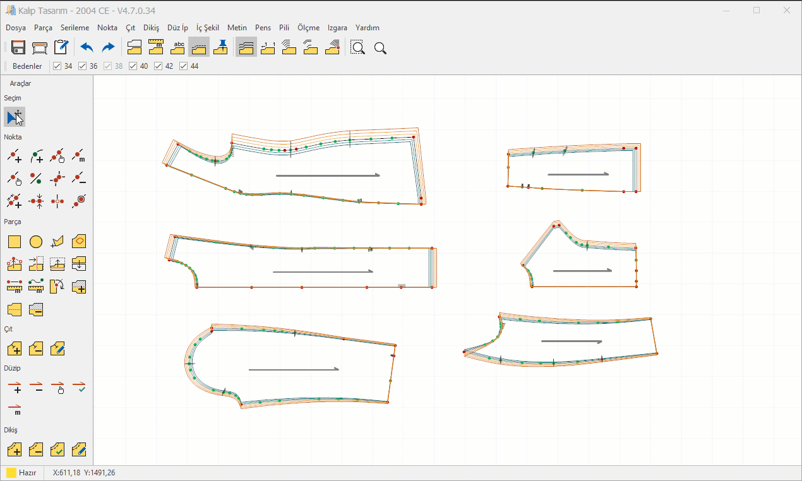Click the grain line arrow on top-left pattern piece
This screenshot has width=802, height=481.
328,175
